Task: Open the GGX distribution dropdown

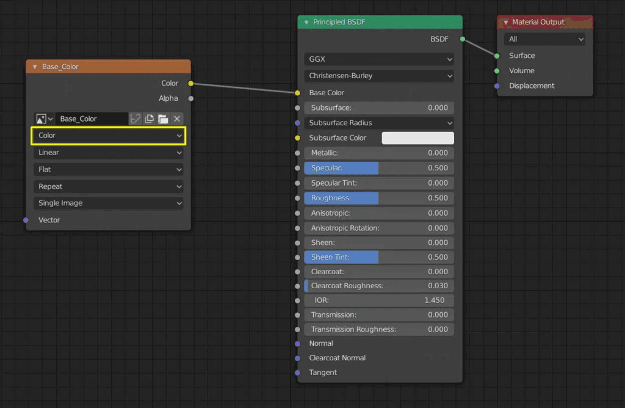Action: pos(379,59)
